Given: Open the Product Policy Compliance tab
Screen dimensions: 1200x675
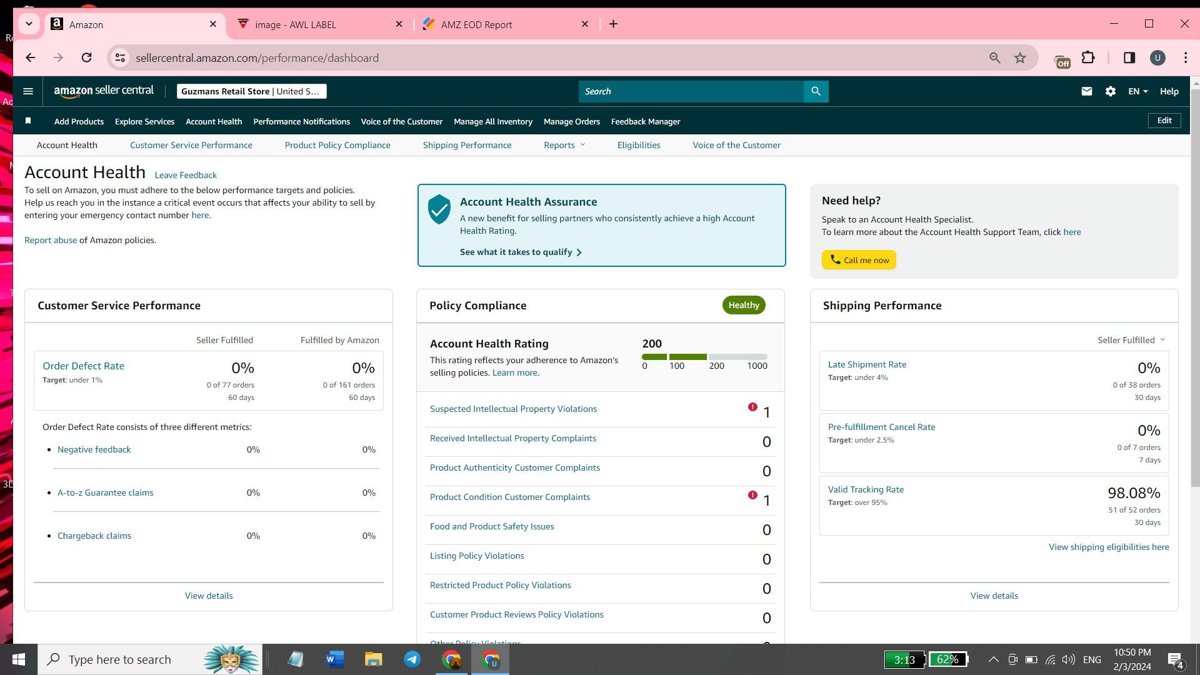Looking at the screenshot, I should [337, 145].
